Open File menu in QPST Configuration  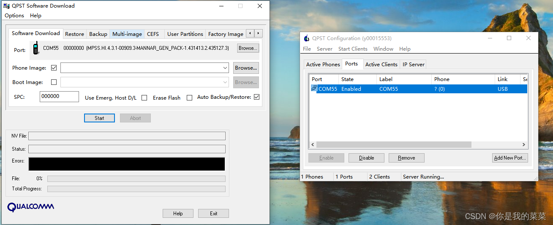(307, 49)
